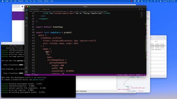This screenshot has height=99, width=177.
Task: Open the Run menu
Action: 34,1
